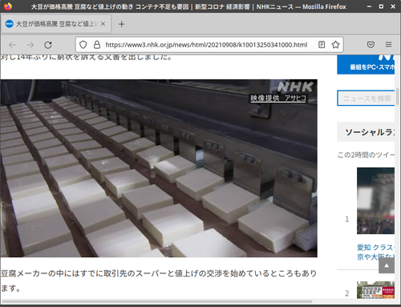This screenshot has width=401, height=307.
Task: Reload the current page
Action: click(48, 45)
